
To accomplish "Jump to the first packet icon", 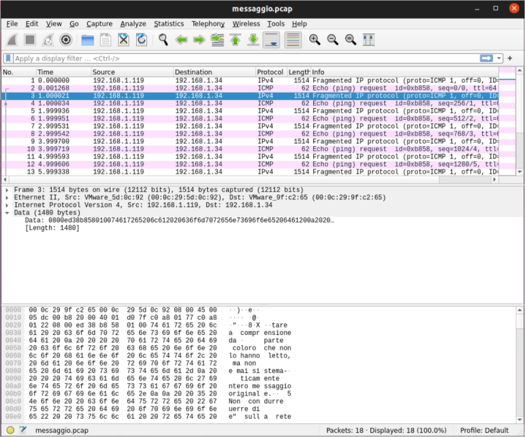I will (236, 39).
